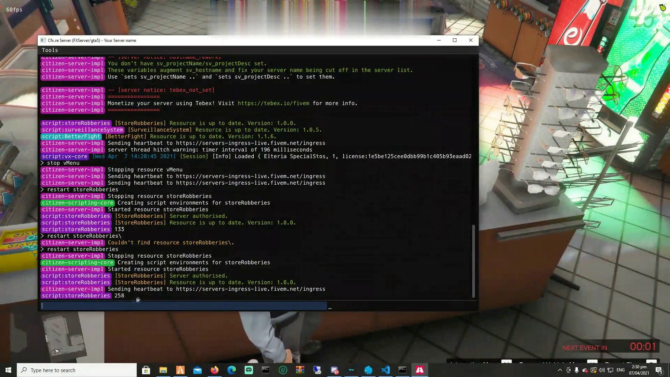Viewport: 670px width, 377px height.
Task: Click 'Stopping resource vMenu' line
Action: [145, 170]
